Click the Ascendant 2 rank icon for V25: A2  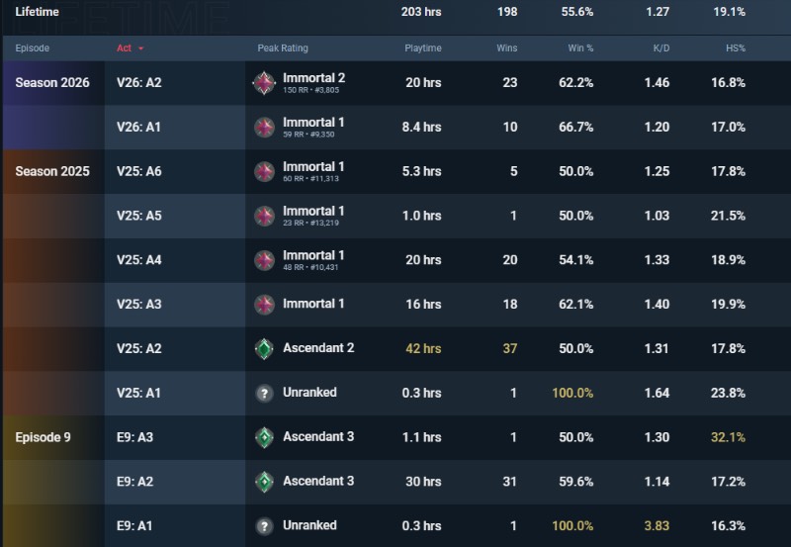pyautogui.click(x=264, y=349)
